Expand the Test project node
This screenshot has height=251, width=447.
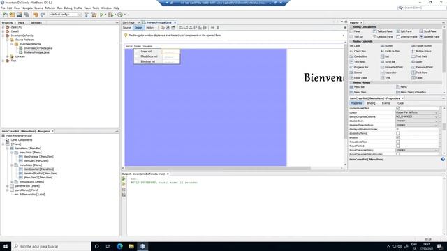click(x=3, y=61)
